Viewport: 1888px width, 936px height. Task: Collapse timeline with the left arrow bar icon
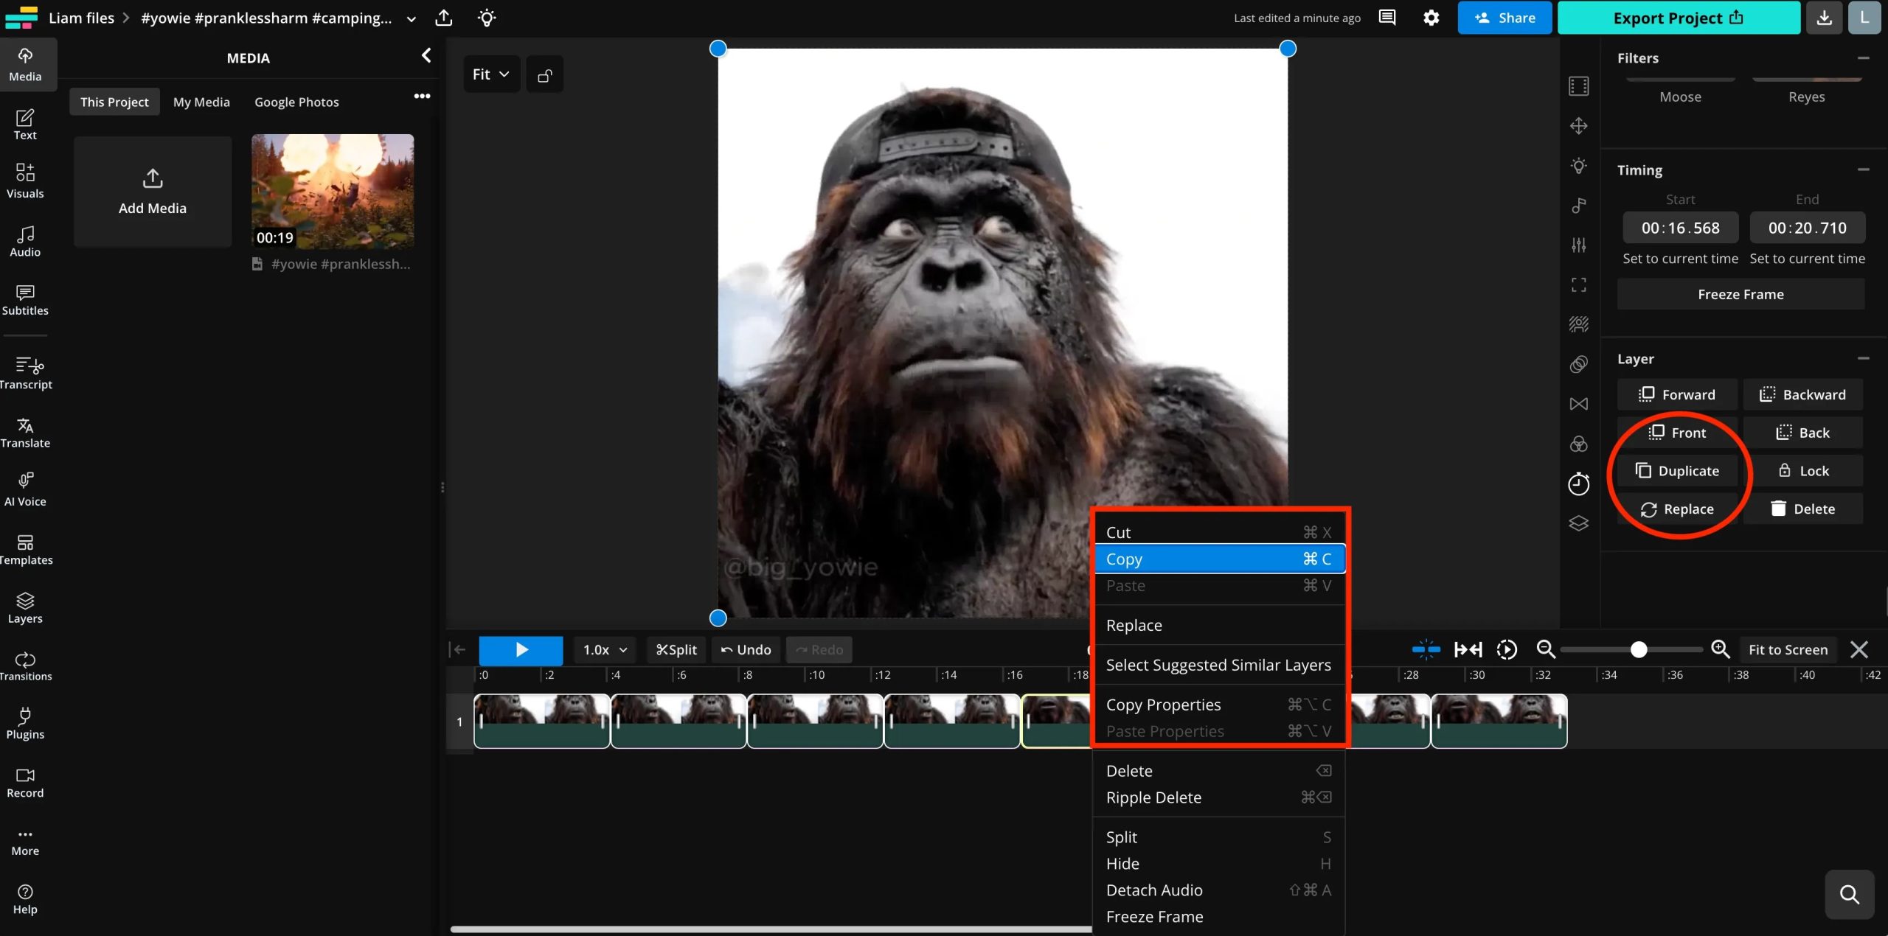458,649
